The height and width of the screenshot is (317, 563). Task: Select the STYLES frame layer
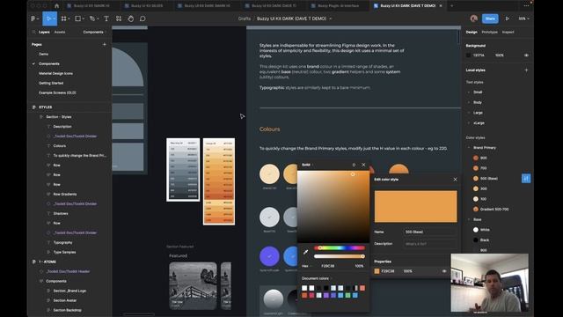point(45,107)
